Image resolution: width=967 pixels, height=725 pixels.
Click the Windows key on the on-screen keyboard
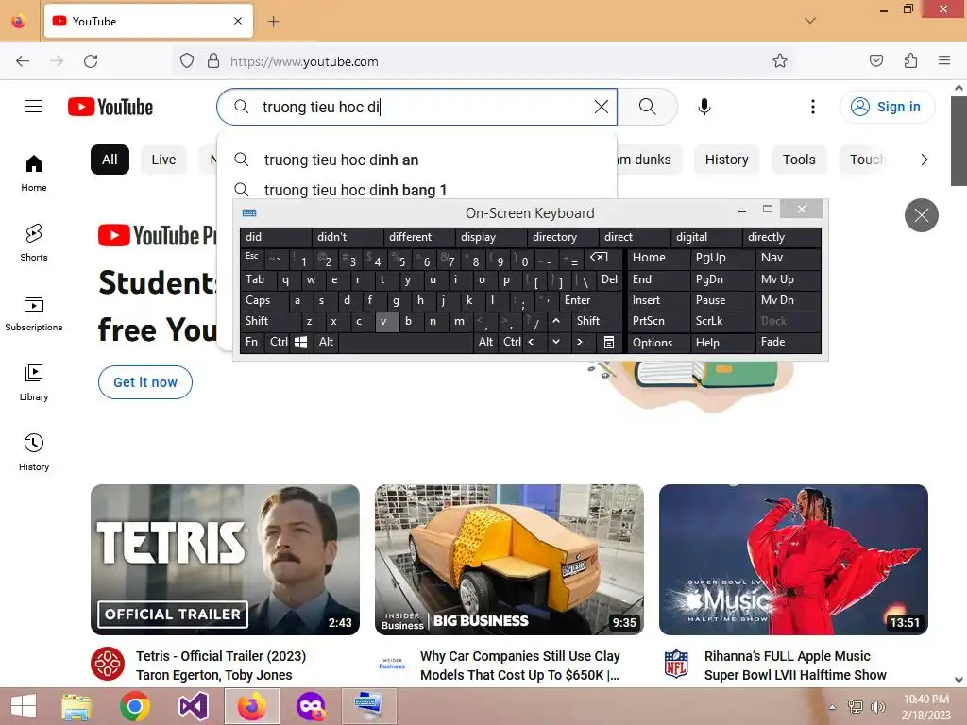301,342
